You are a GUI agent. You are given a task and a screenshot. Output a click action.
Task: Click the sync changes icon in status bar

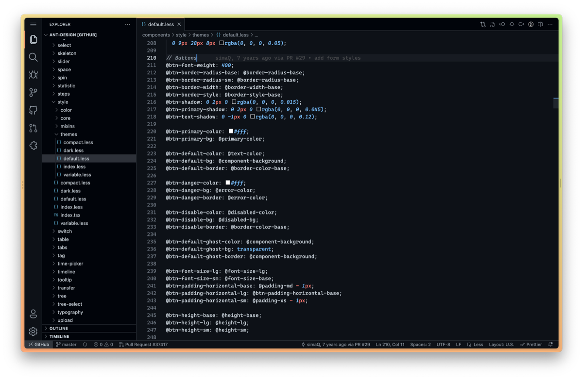(85, 345)
